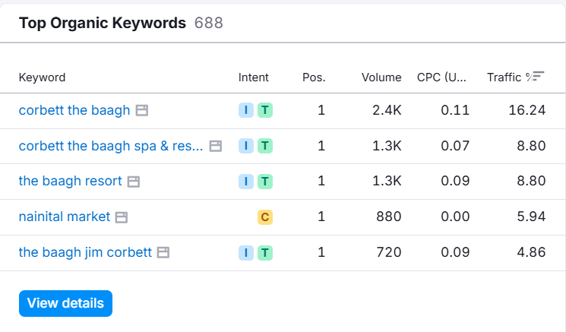
Task: Open the corbett the baagh keyword link
Action: [74, 110]
